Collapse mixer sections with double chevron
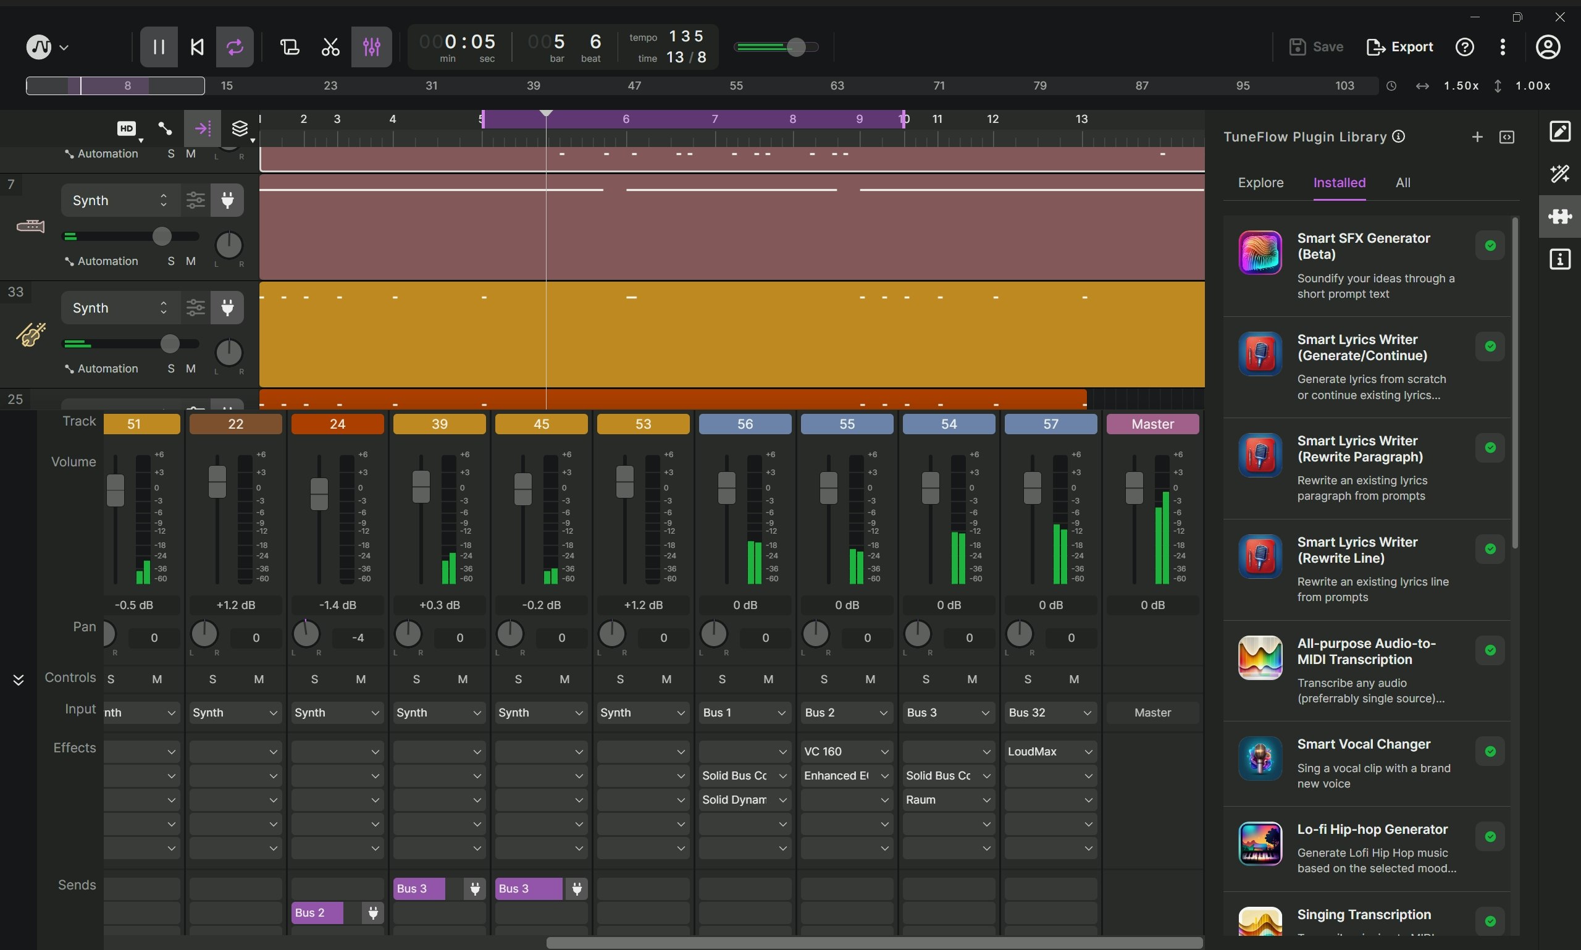 tap(19, 679)
